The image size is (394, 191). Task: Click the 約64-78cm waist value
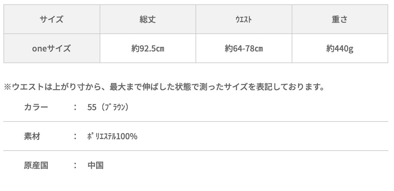[244, 49]
